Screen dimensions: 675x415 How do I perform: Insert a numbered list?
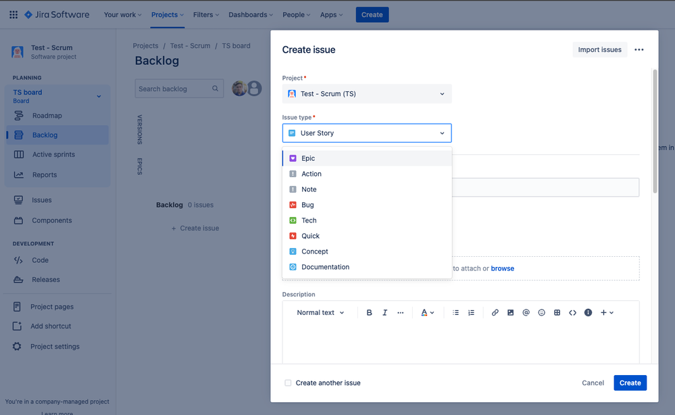tap(472, 312)
